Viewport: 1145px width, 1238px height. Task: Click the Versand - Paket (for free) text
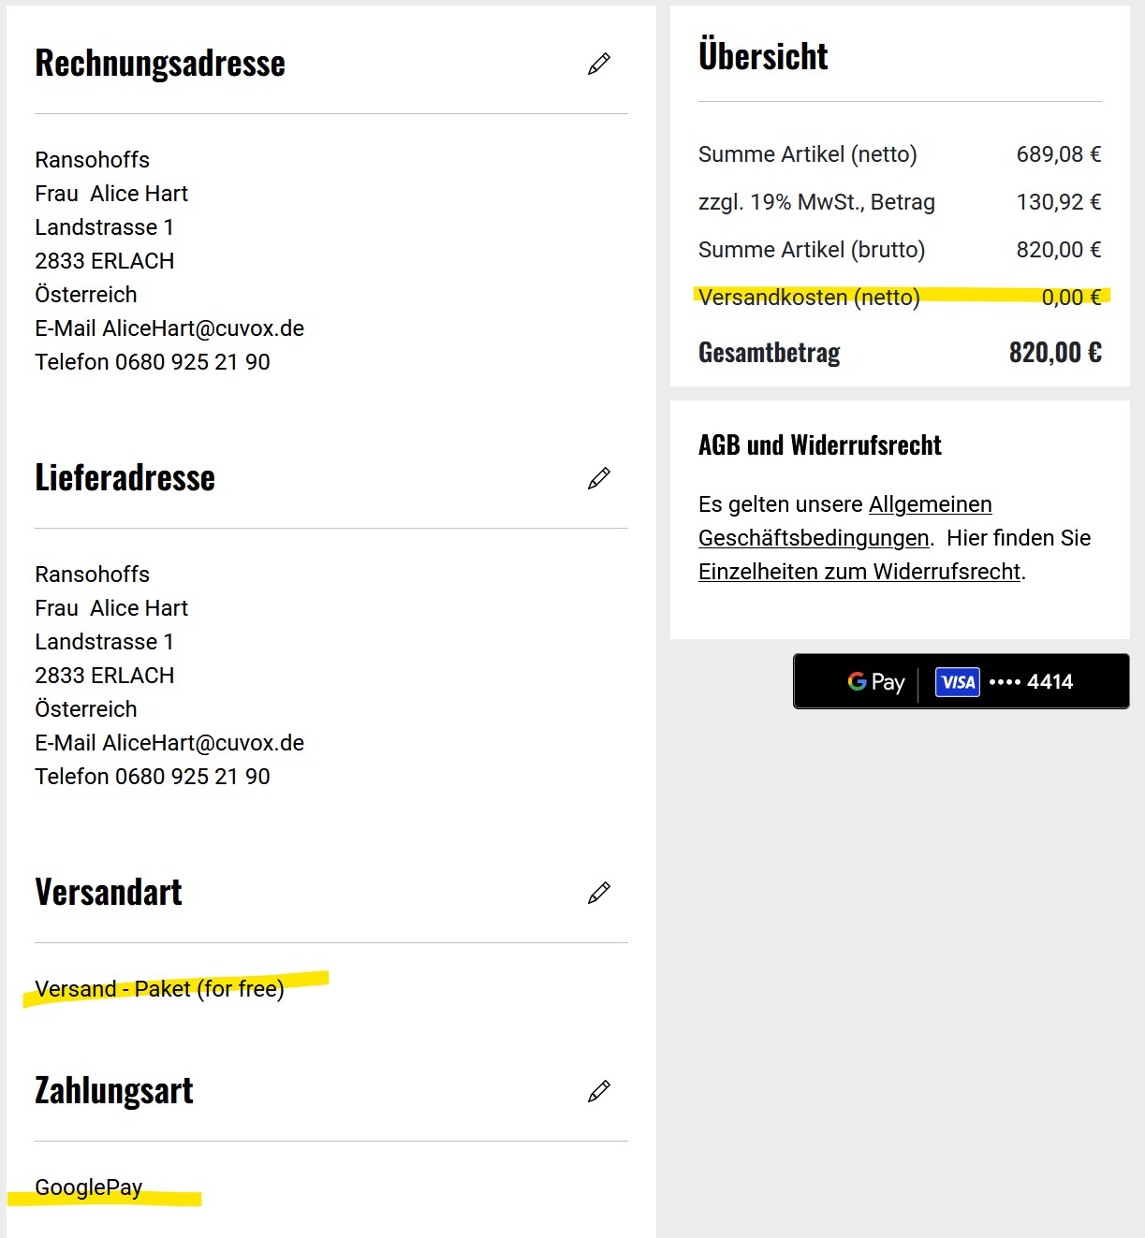tap(159, 989)
